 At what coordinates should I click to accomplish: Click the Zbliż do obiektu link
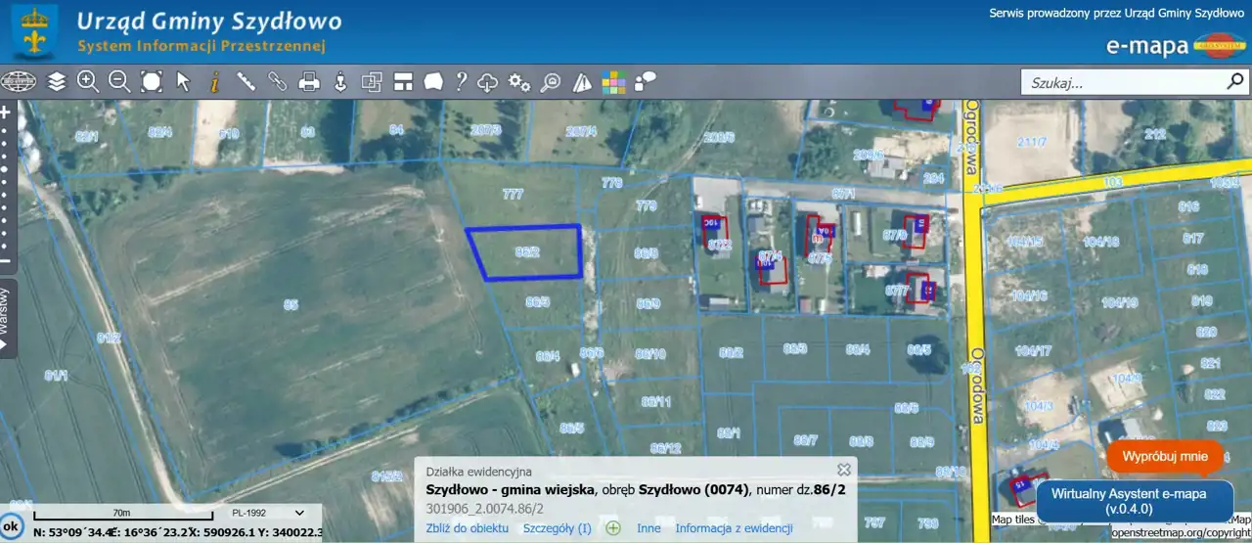click(x=468, y=528)
